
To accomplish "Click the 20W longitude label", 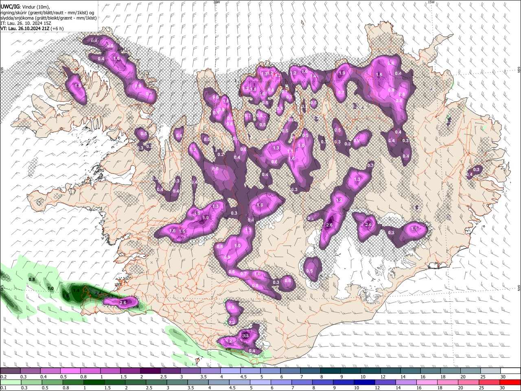I will [217, 2].
